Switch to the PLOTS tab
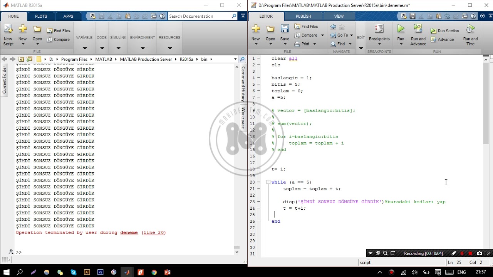This screenshot has width=493, height=277. (x=41, y=16)
